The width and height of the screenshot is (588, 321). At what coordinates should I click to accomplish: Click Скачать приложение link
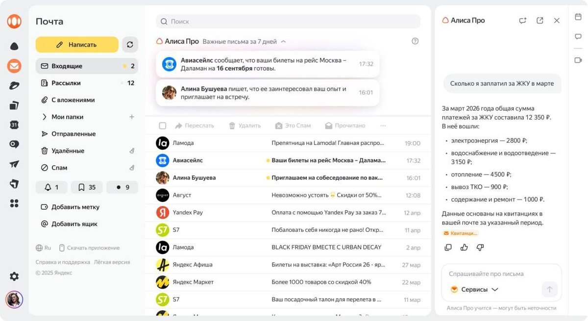pyautogui.click(x=89, y=248)
